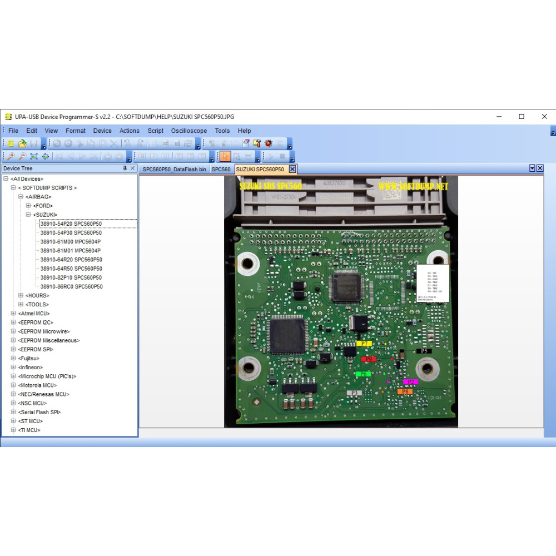Click the New device chip icon
Screen dimensions: 556x556
point(11,143)
